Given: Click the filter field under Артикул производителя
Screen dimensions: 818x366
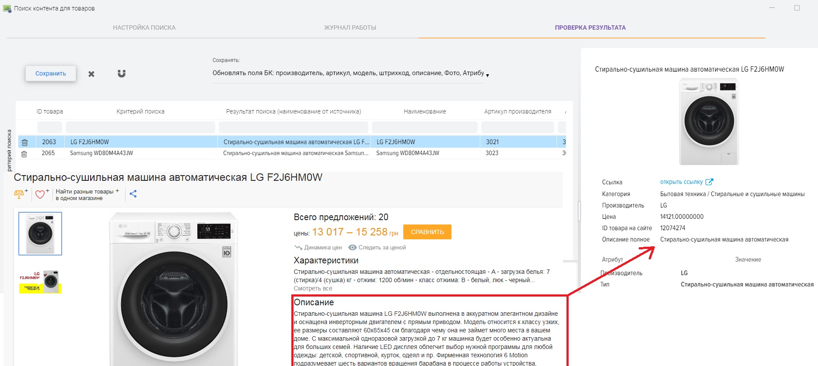Looking at the screenshot, I should tap(517, 127).
